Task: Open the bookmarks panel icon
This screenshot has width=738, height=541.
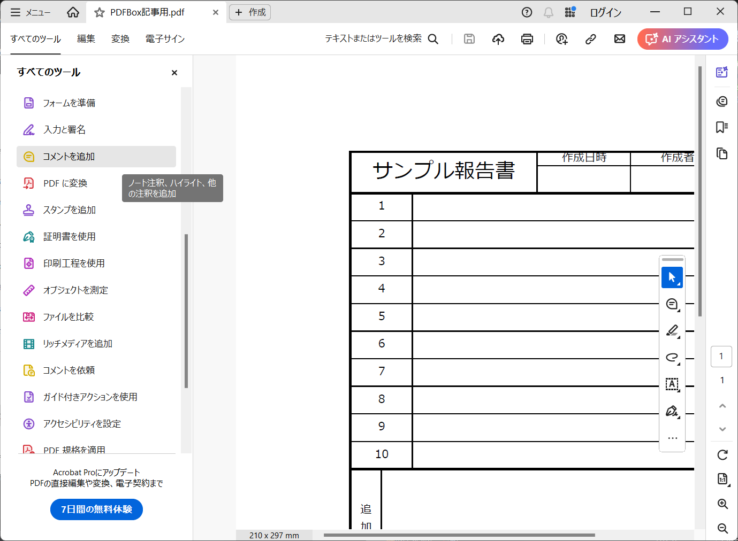Action: click(x=721, y=127)
